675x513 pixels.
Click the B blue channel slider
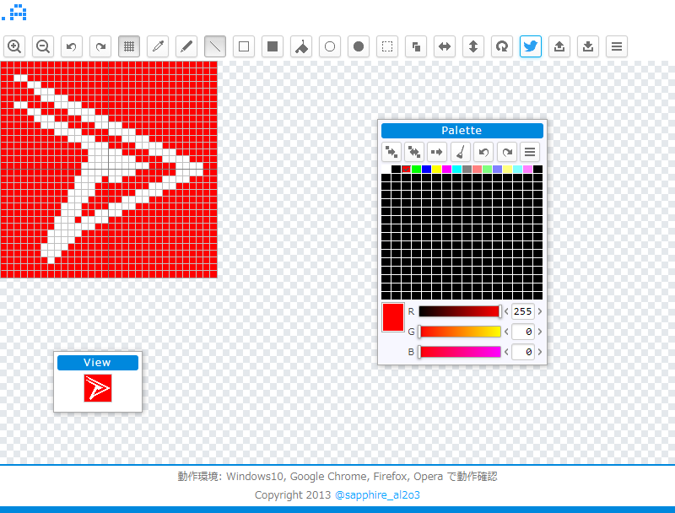point(460,352)
